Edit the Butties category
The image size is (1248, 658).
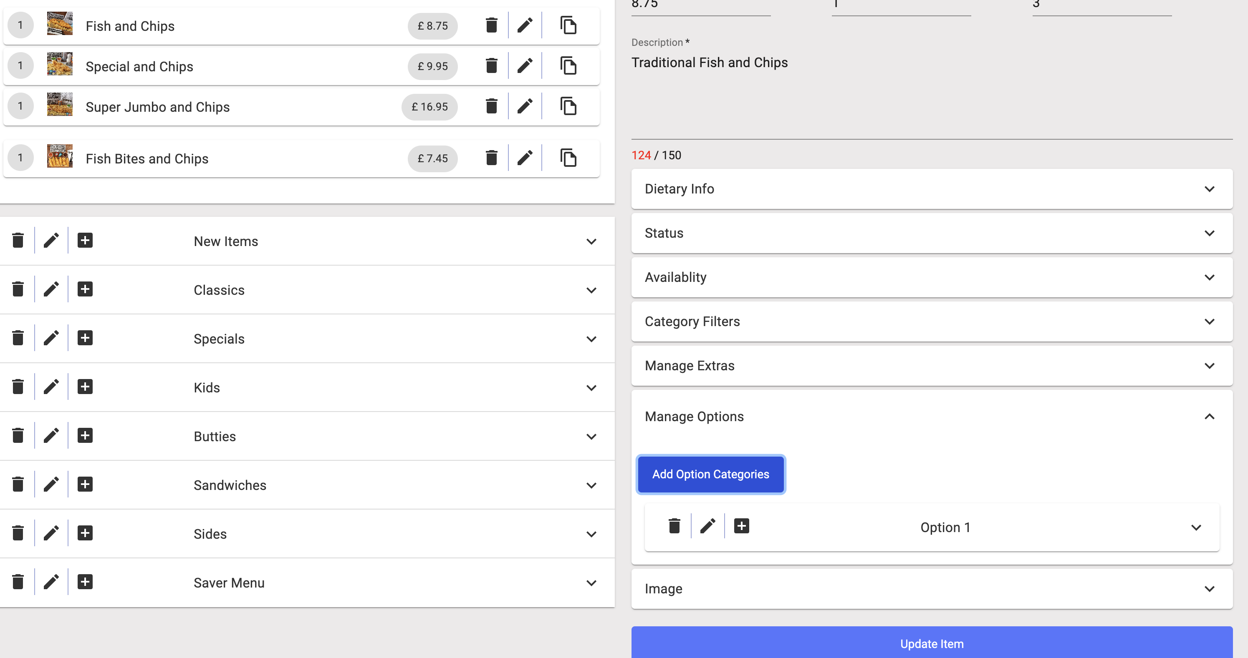[51, 435]
